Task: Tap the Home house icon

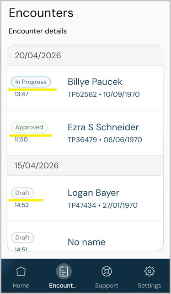Action: (21, 272)
